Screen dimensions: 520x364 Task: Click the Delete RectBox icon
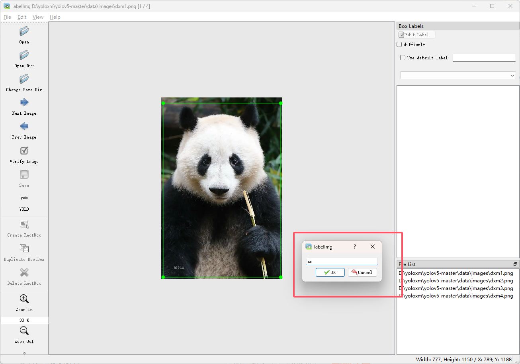(24, 272)
